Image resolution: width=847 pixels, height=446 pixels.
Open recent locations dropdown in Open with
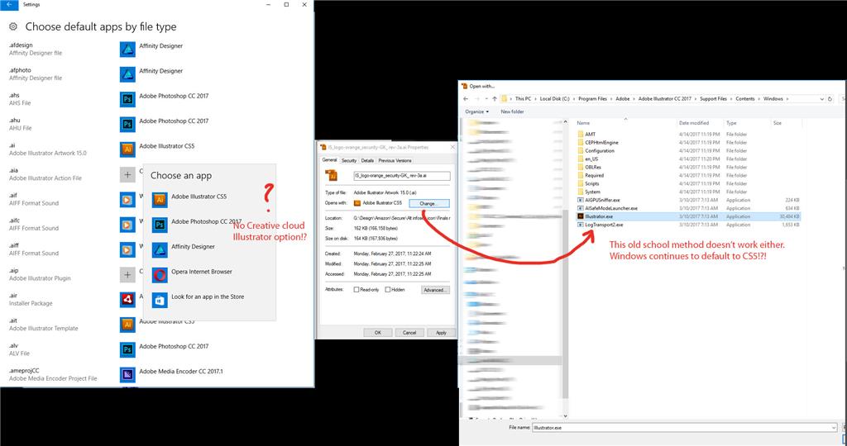tap(486, 99)
